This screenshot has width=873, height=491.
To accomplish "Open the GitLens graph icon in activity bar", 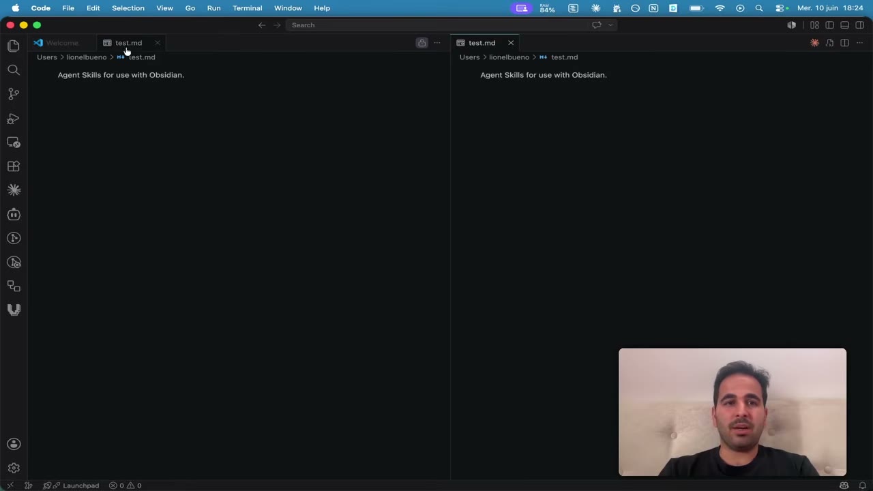I will [14, 238].
